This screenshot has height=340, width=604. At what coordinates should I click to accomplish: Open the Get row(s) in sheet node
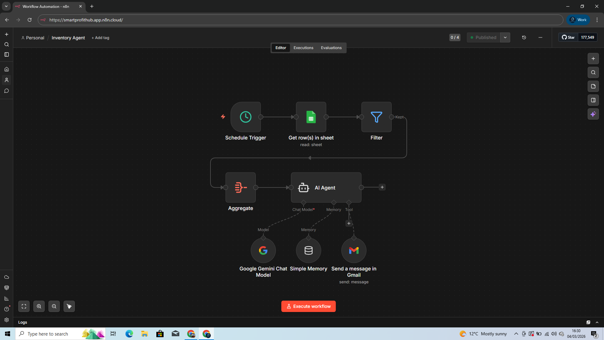coord(311,117)
